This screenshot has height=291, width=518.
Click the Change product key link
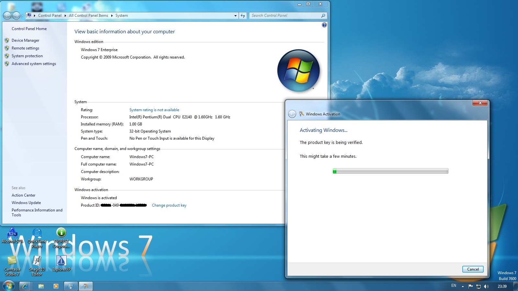pos(169,205)
